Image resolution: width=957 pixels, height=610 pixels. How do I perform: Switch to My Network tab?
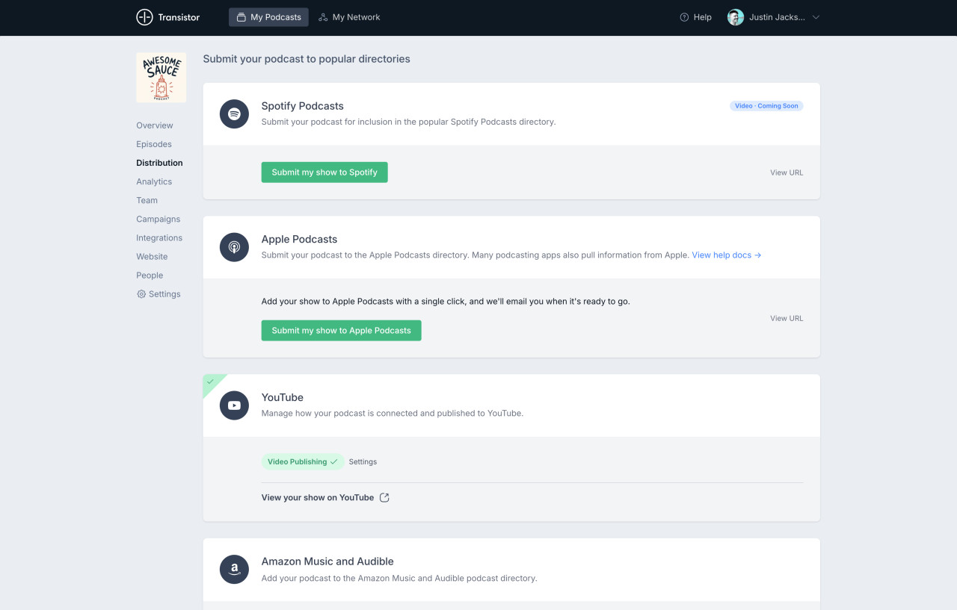pos(349,17)
